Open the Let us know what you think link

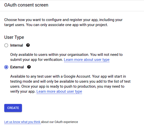[22, 122]
